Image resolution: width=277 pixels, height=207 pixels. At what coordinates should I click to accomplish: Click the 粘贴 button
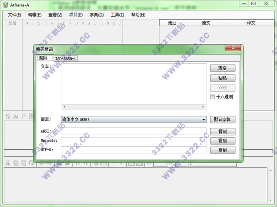coord(222,78)
